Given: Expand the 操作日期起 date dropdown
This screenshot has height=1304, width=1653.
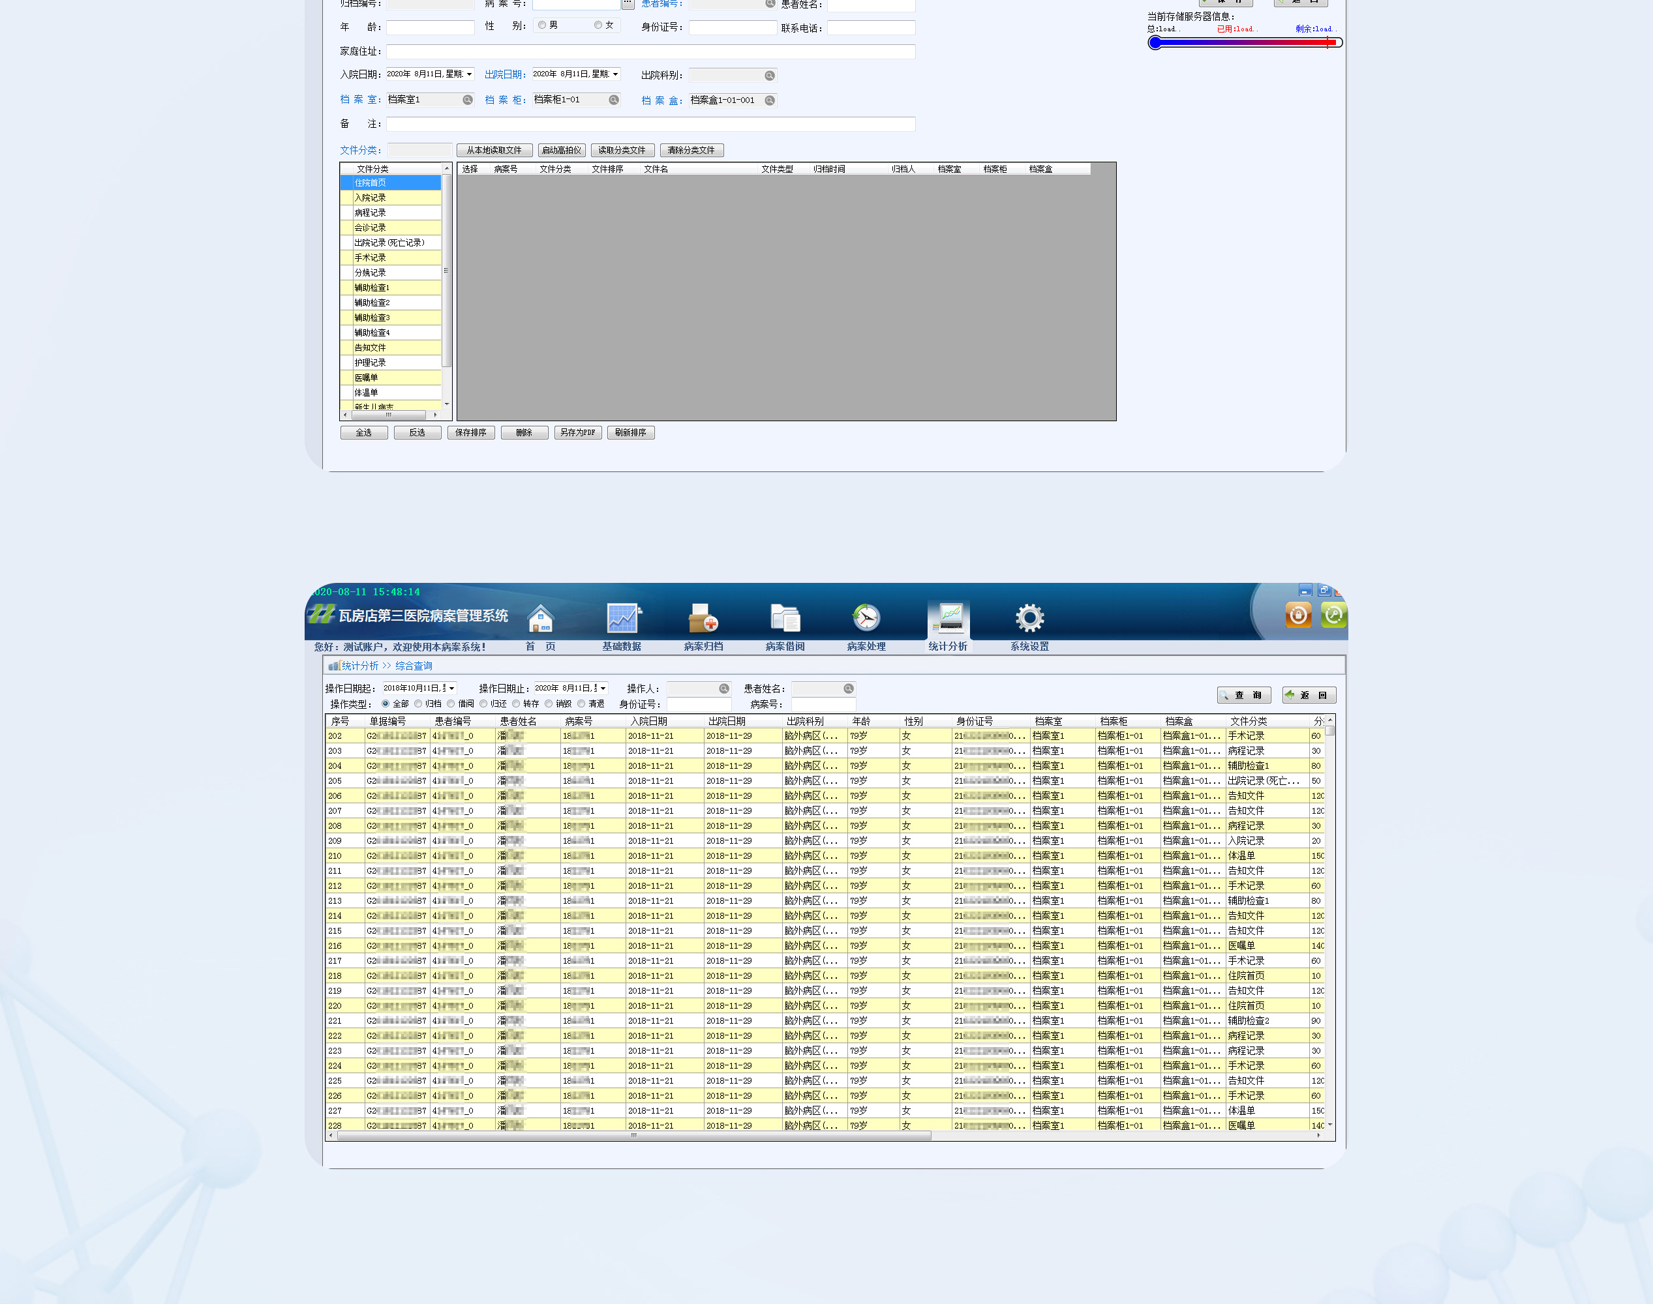Looking at the screenshot, I should point(451,689).
